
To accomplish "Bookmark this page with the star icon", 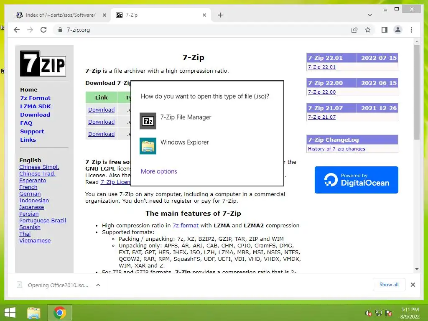I will pos(368,30).
